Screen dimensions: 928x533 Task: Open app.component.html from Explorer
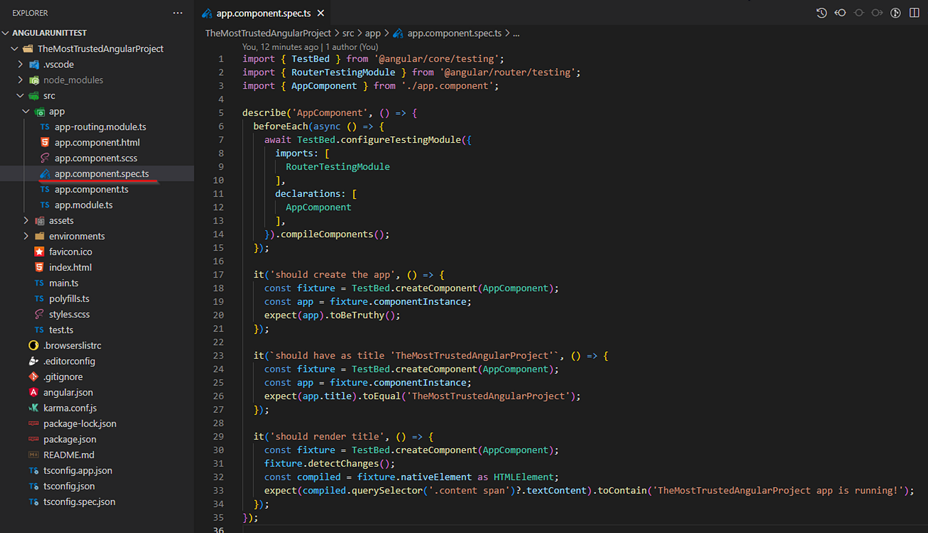94,142
